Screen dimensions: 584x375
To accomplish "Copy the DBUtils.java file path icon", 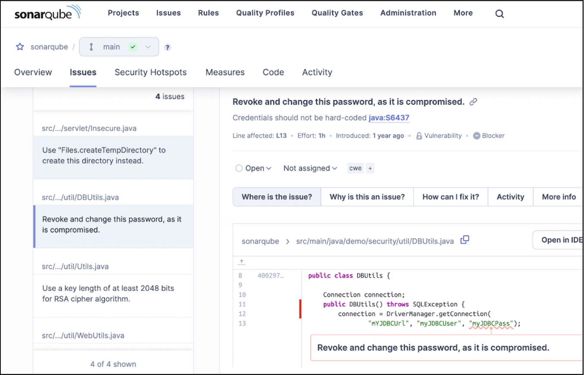I will (x=464, y=239).
